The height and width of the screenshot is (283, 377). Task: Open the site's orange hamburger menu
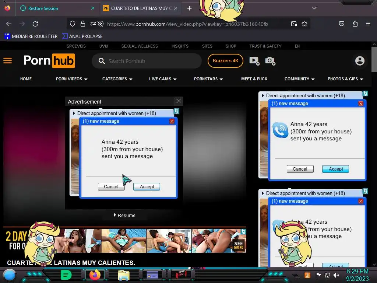point(7,61)
